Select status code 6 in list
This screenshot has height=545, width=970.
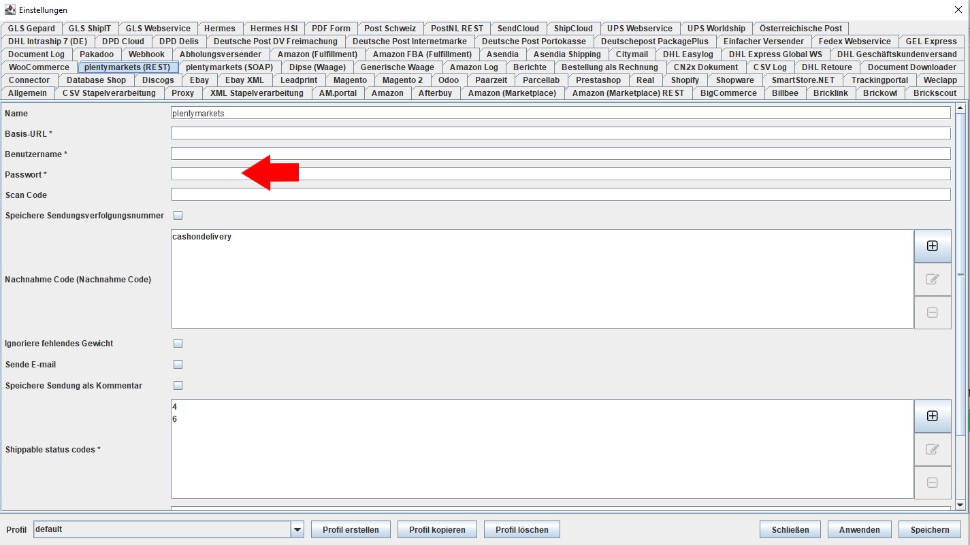pos(175,419)
